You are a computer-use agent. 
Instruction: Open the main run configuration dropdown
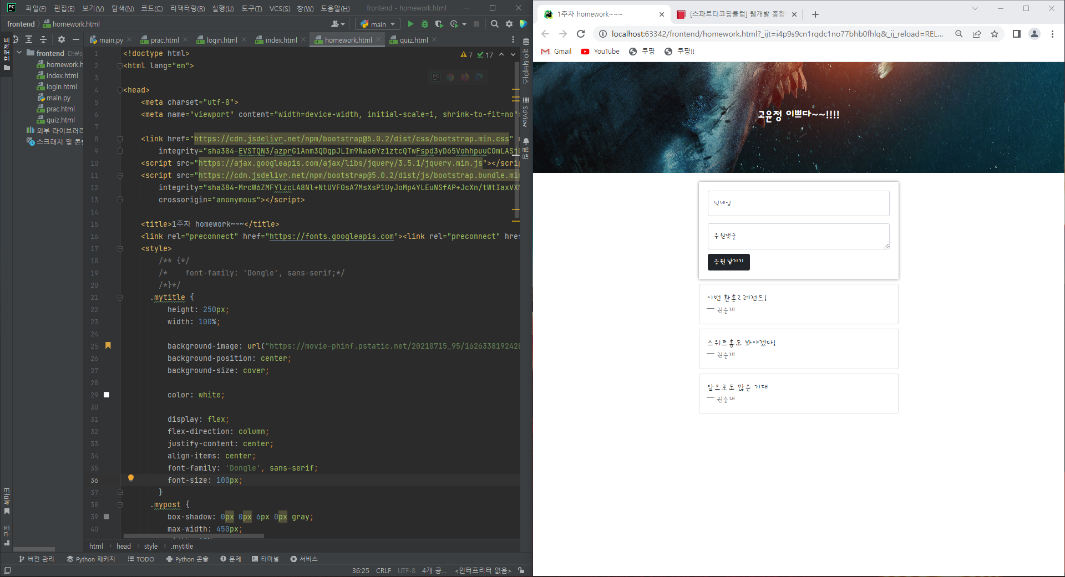click(378, 24)
